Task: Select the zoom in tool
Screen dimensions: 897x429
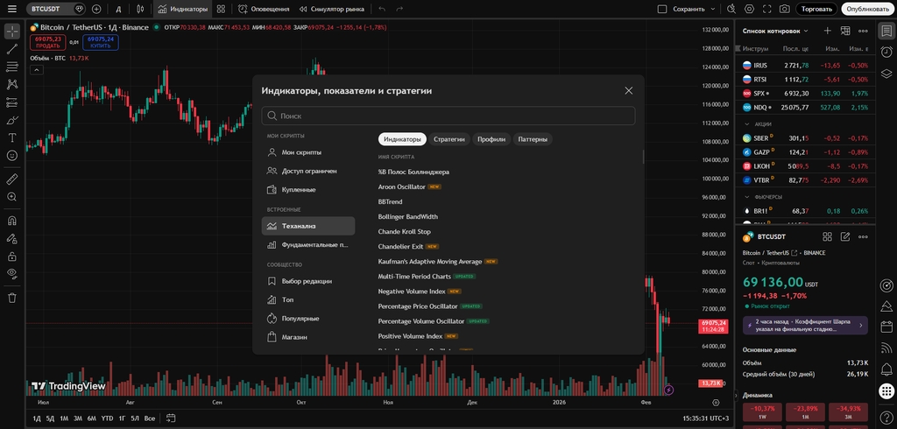Action: pyautogui.click(x=12, y=197)
